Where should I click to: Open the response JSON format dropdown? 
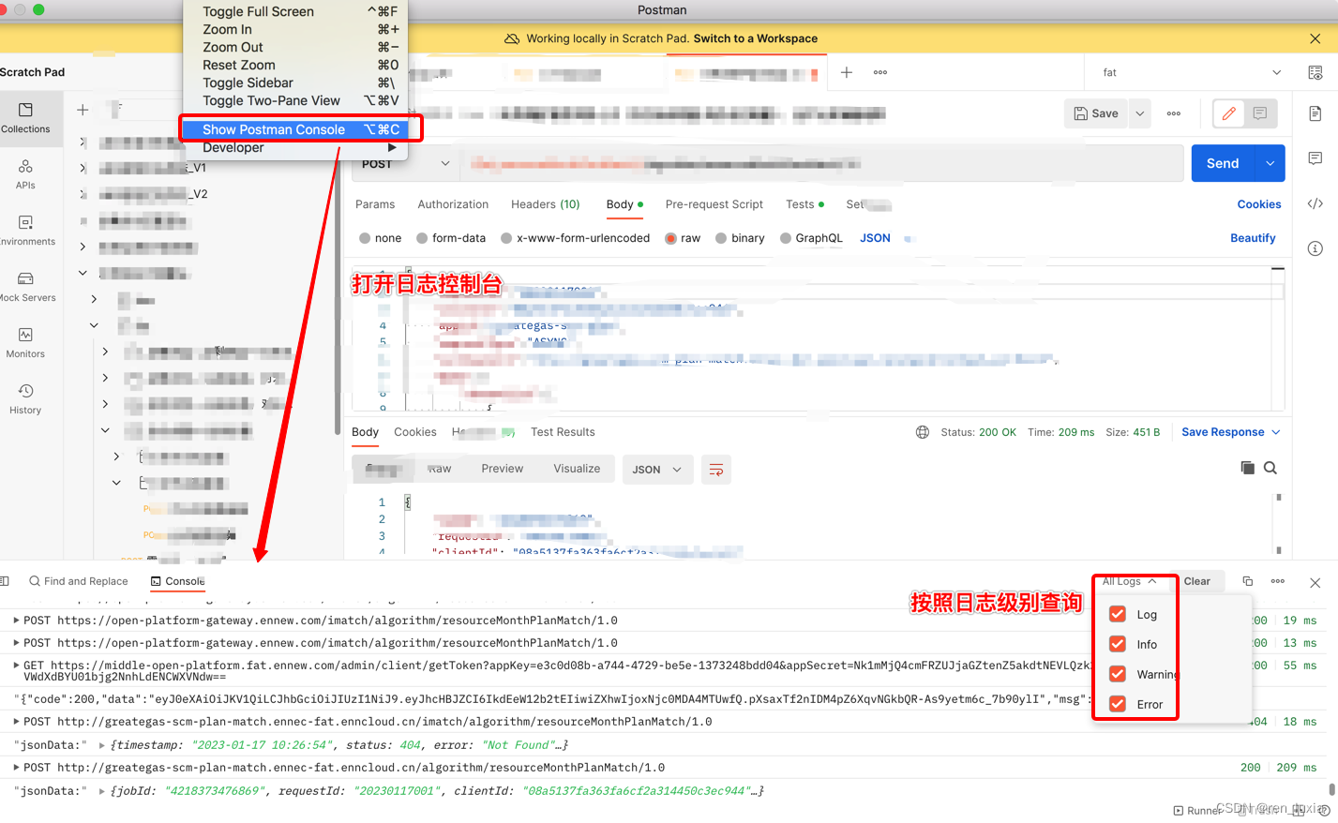657,470
